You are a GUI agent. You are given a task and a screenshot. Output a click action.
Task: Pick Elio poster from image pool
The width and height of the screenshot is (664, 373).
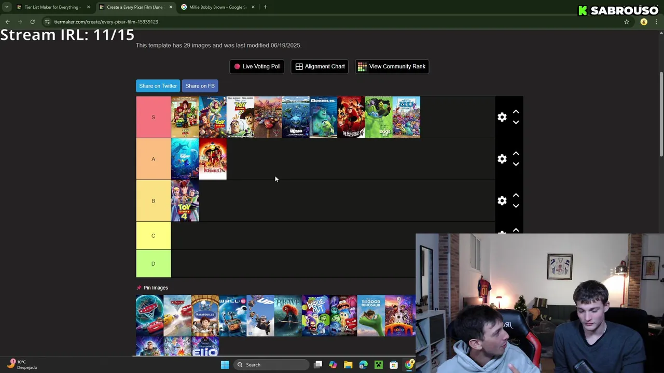[205, 346]
